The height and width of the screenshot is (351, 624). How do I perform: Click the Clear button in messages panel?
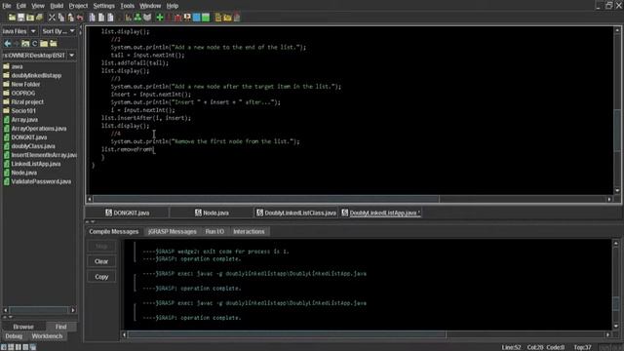101,261
